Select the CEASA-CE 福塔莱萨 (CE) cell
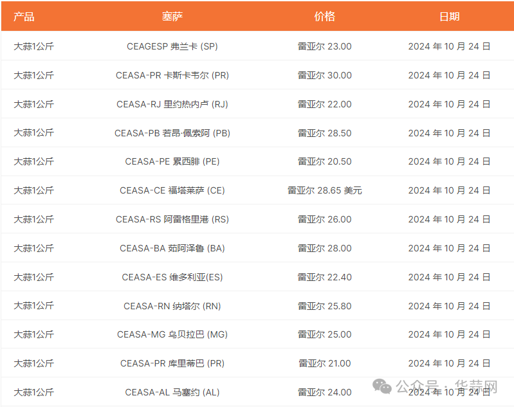The image size is (514, 407). pyautogui.click(x=172, y=190)
